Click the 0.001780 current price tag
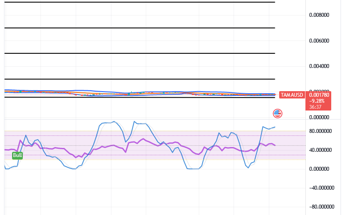Viewport: 345px width, 215px height. (x=319, y=95)
